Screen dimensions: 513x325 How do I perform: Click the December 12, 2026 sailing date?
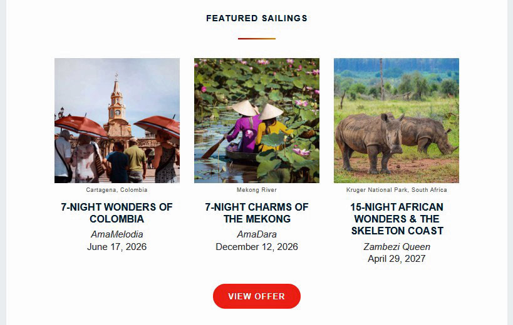(257, 247)
